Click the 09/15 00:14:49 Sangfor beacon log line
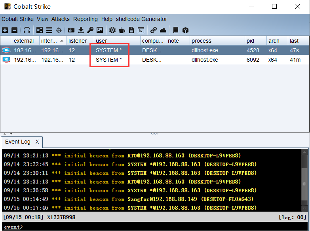 (x=129, y=199)
